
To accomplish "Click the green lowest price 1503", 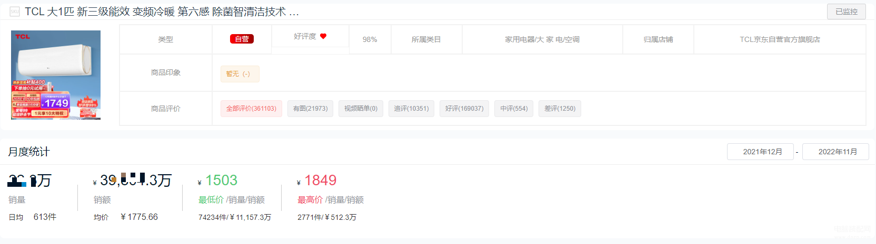I will click(221, 181).
